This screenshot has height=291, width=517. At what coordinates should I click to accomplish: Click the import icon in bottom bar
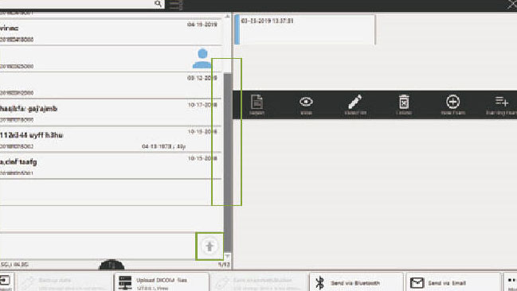6,281
